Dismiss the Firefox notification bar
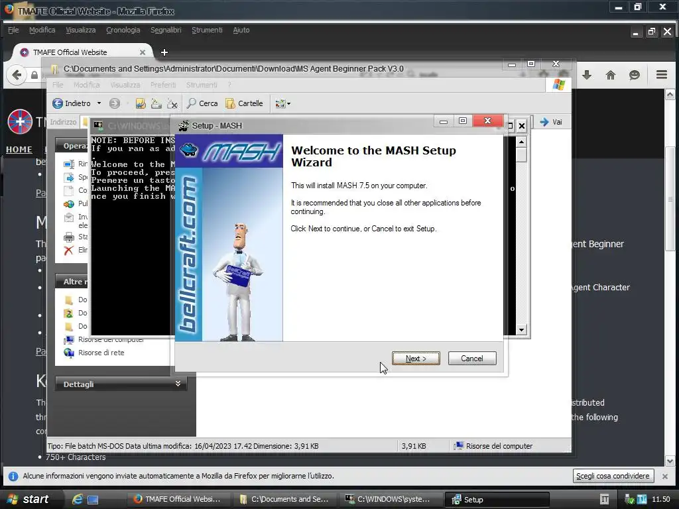Image resolution: width=679 pixels, height=509 pixels. 664,476
